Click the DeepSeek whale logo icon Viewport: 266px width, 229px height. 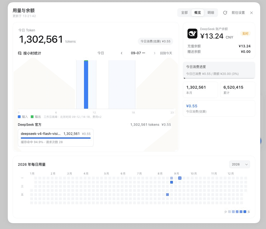click(192, 34)
